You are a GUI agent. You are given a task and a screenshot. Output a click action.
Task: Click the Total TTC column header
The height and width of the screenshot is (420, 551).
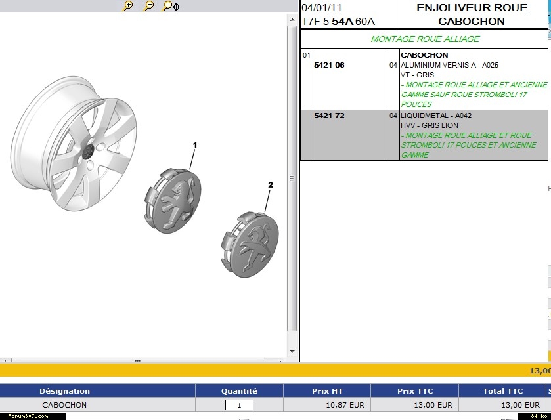click(502, 391)
